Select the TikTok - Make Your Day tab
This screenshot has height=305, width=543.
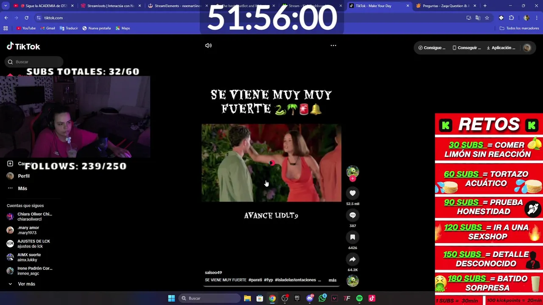379,6
